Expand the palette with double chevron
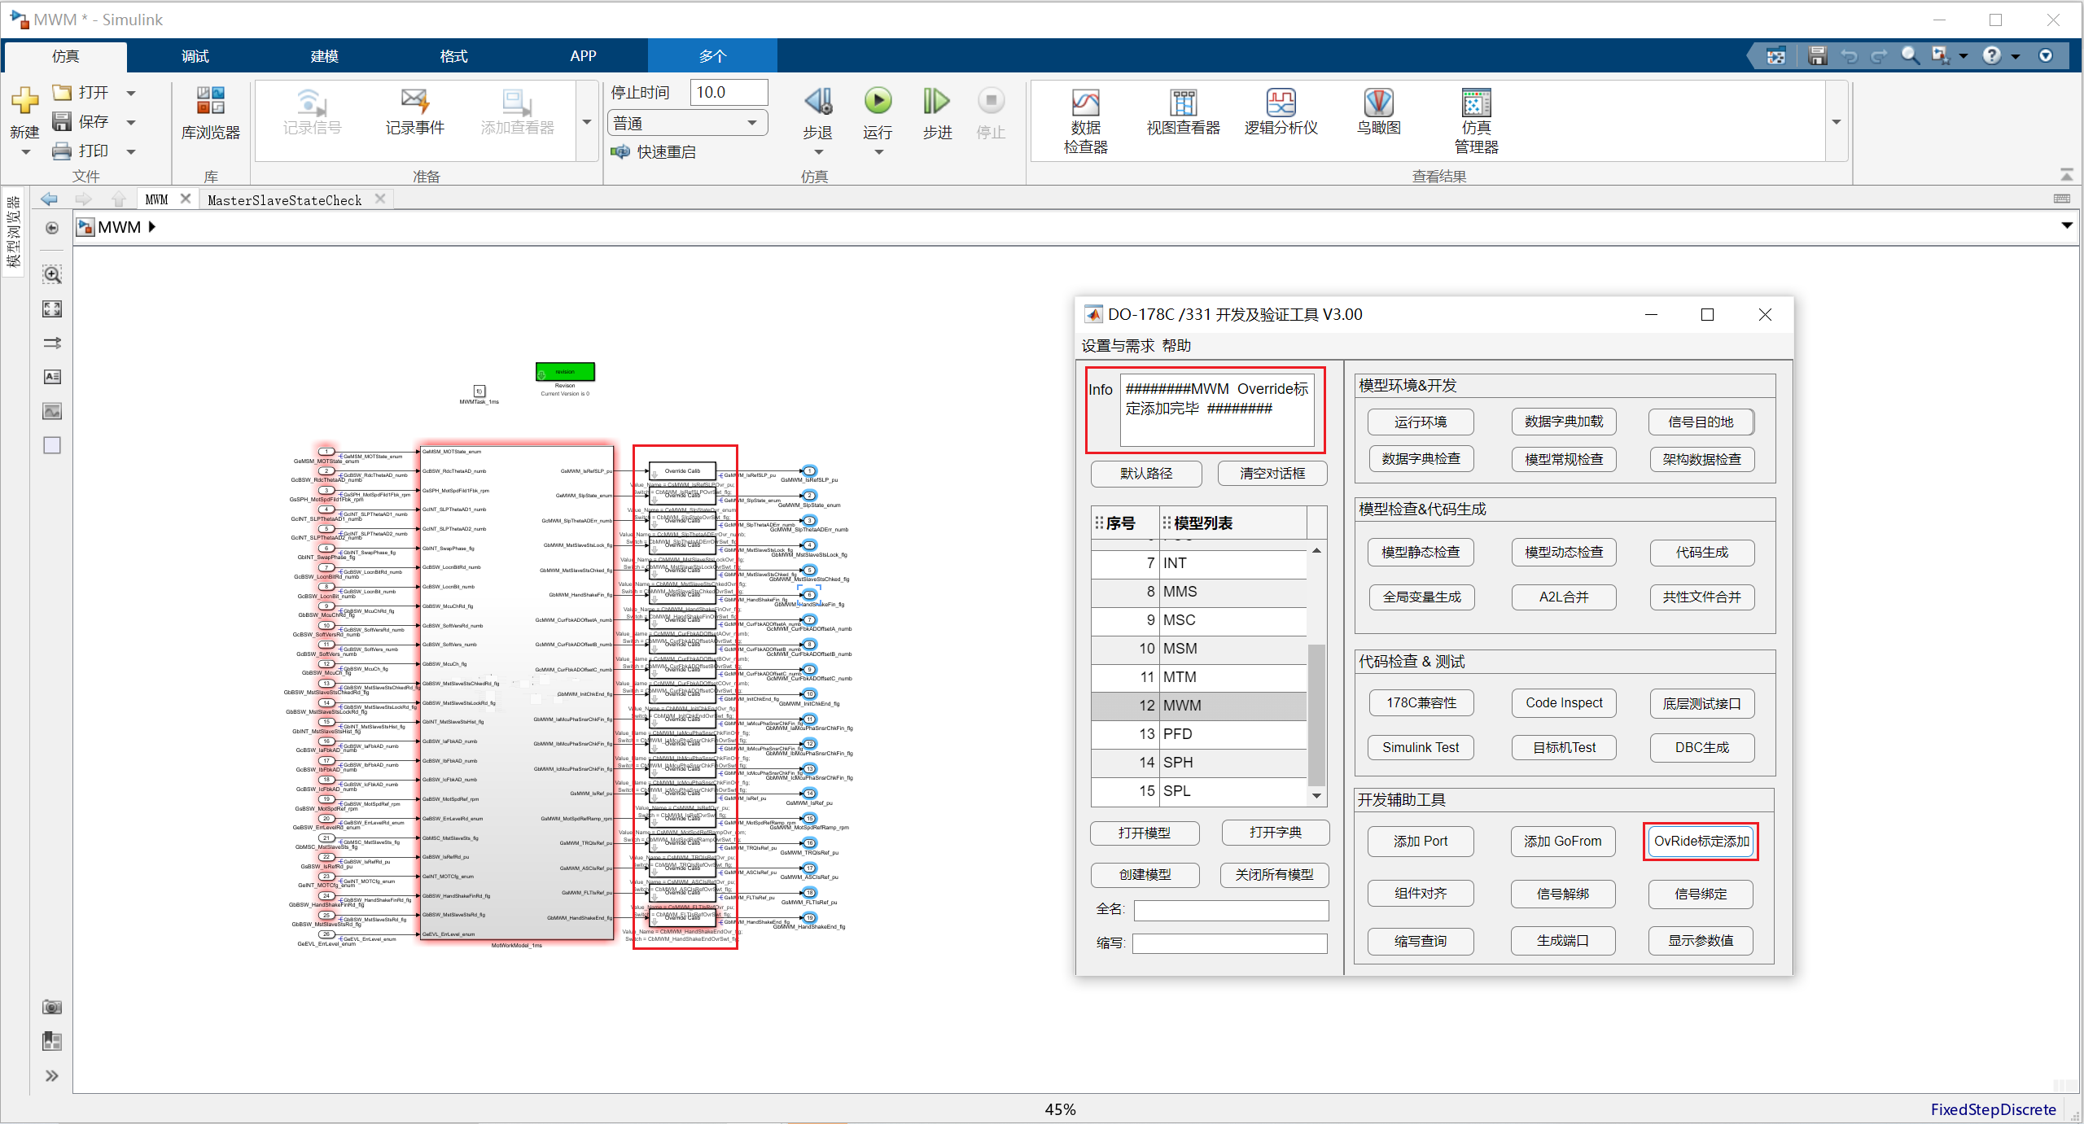The height and width of the screenshot is (1124, 2084). click(52, 1076)
